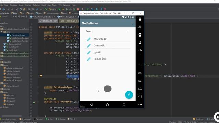Click the Sync refresh icon in toolbar
The width and height of the screenshot is (219, 123).
point(4,9)
